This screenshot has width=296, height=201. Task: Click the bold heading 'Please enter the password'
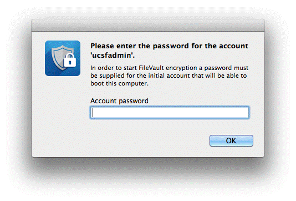[140, 46]
